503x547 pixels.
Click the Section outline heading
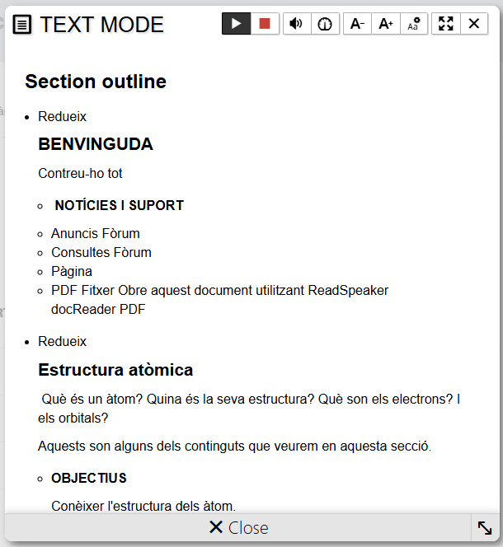[x=96, y=82]
